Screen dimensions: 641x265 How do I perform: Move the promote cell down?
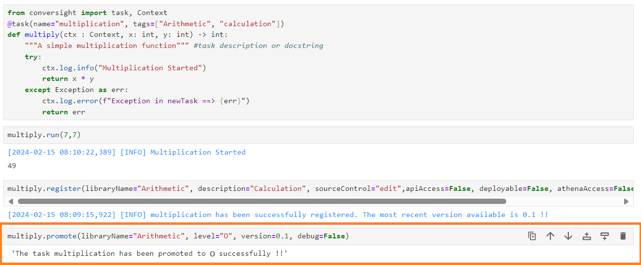568,236
